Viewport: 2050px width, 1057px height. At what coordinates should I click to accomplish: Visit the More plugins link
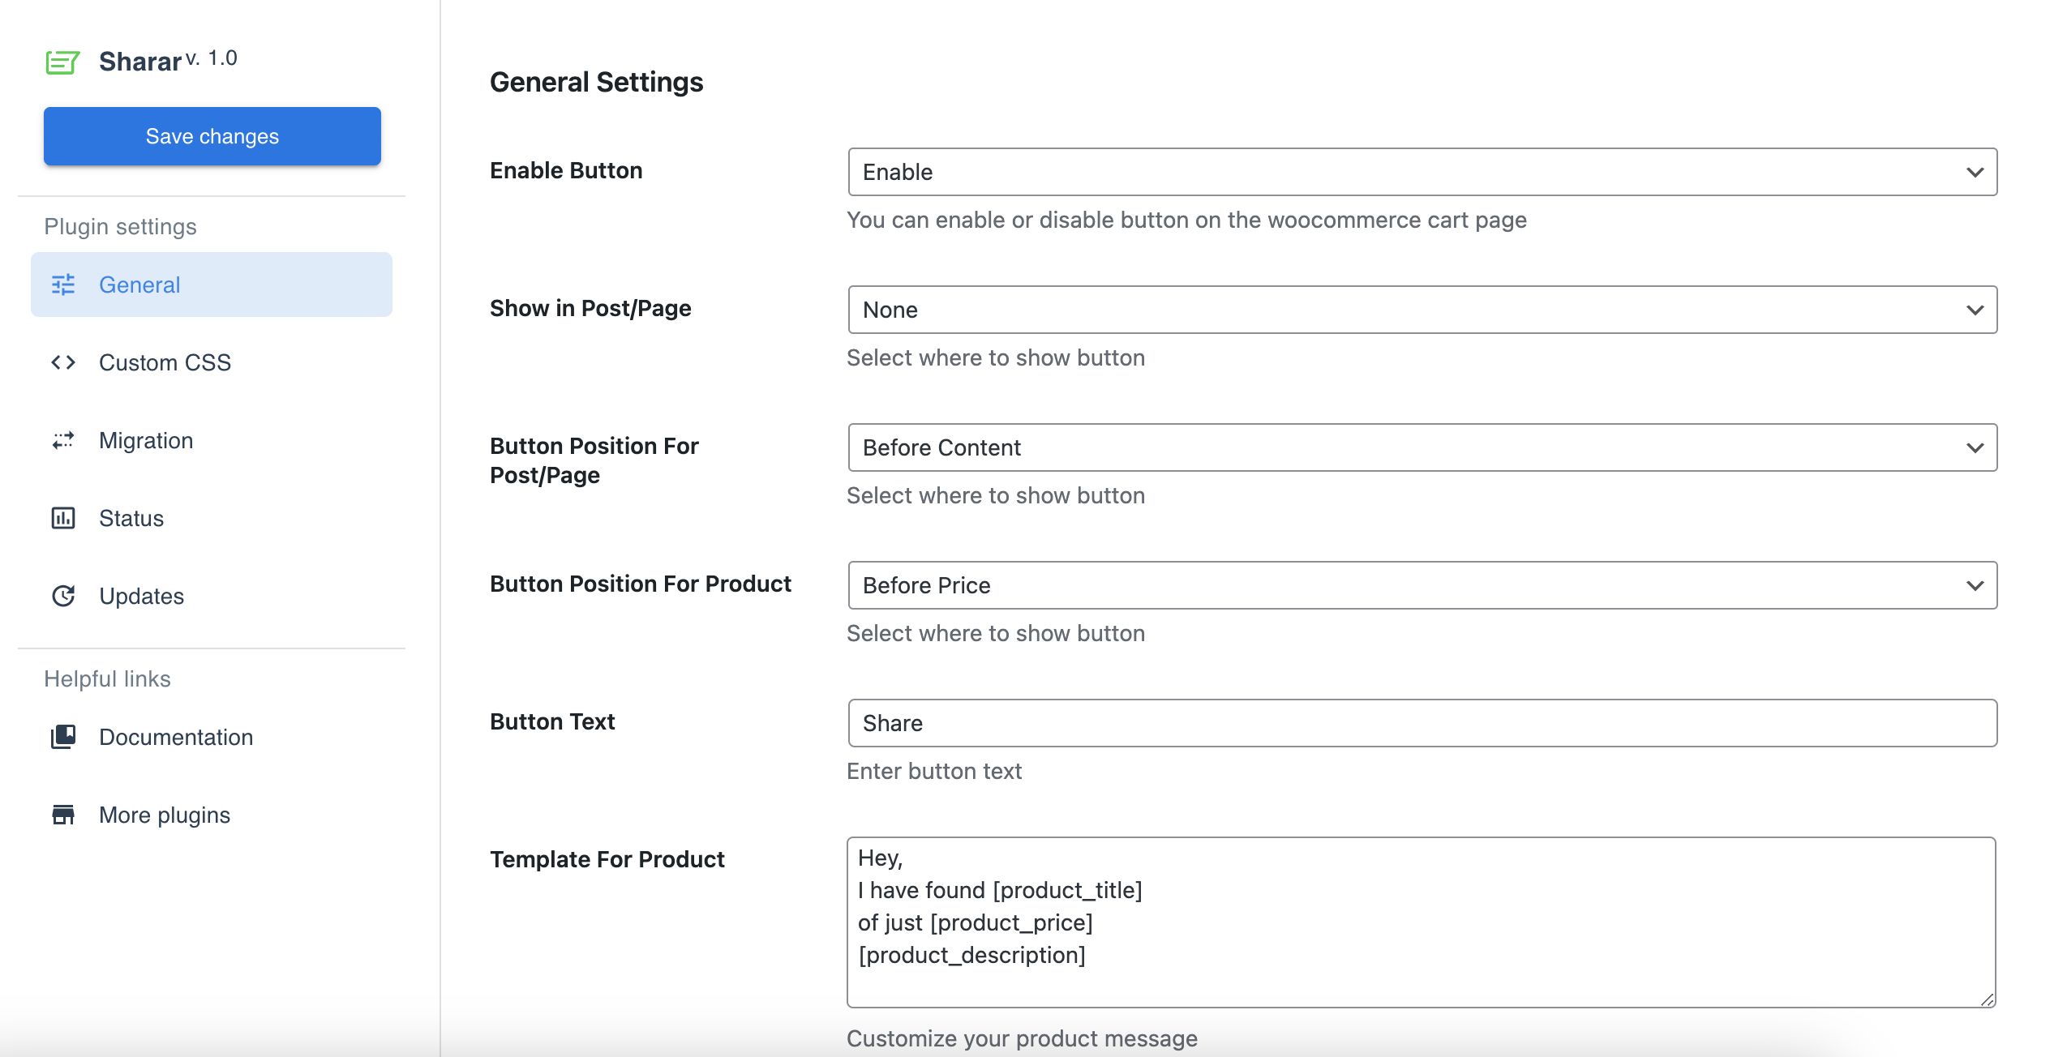click(165, 815)
